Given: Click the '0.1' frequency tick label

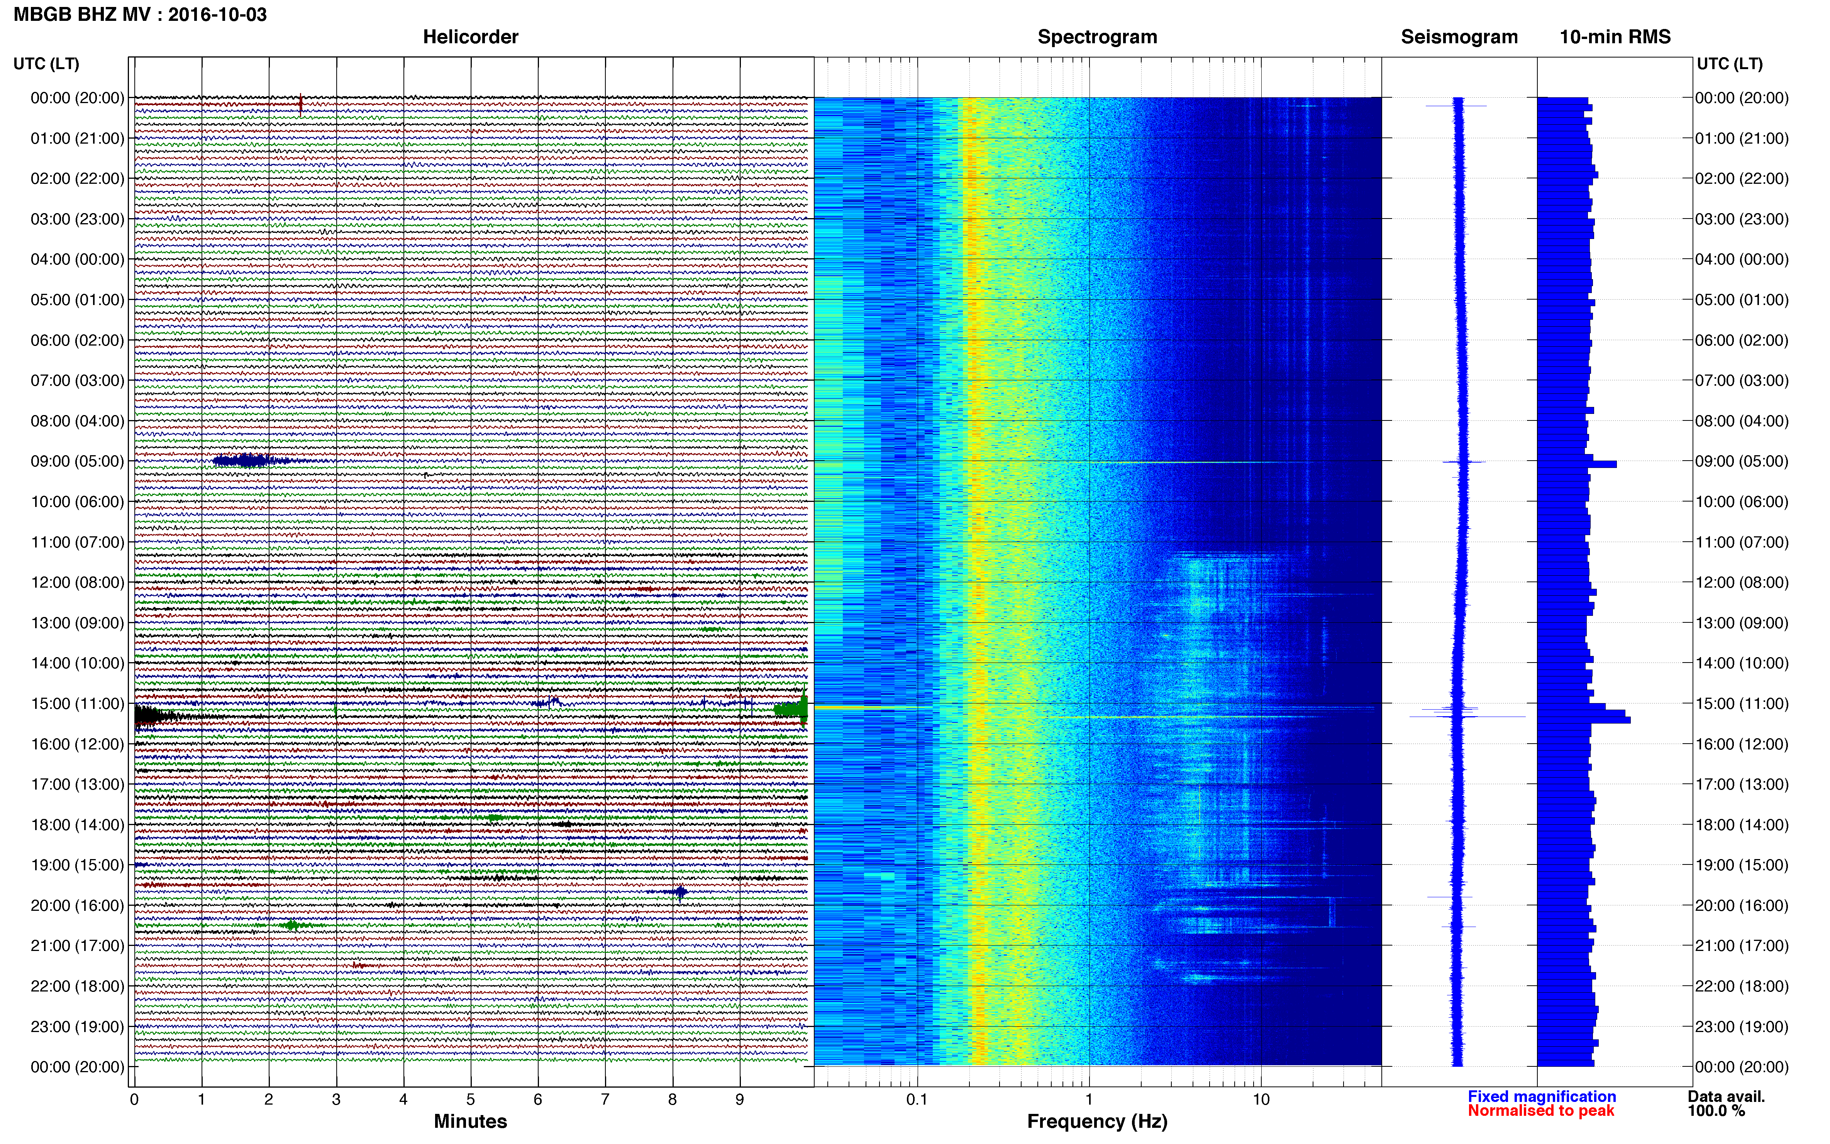Looking at the screenshot, I should 917,1100.
